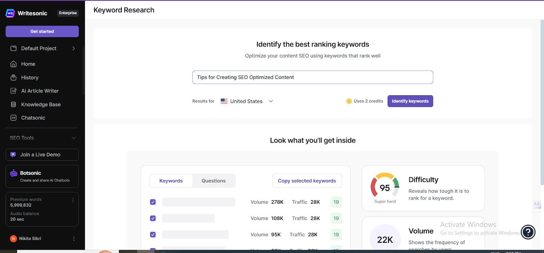
Task: Click the Difficulty 95 gauge graphic
Action: click(385, 185)
